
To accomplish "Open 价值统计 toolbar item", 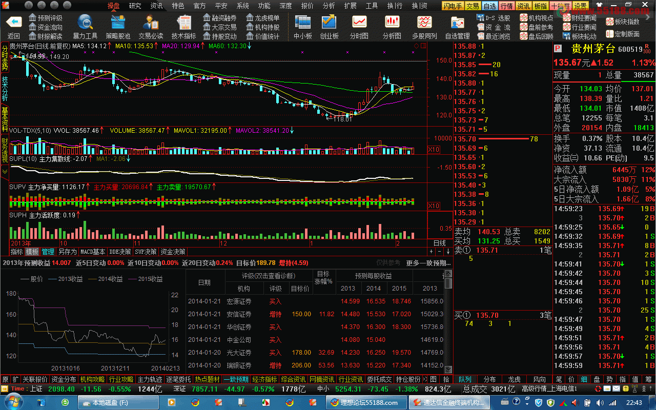I will 263,36.
